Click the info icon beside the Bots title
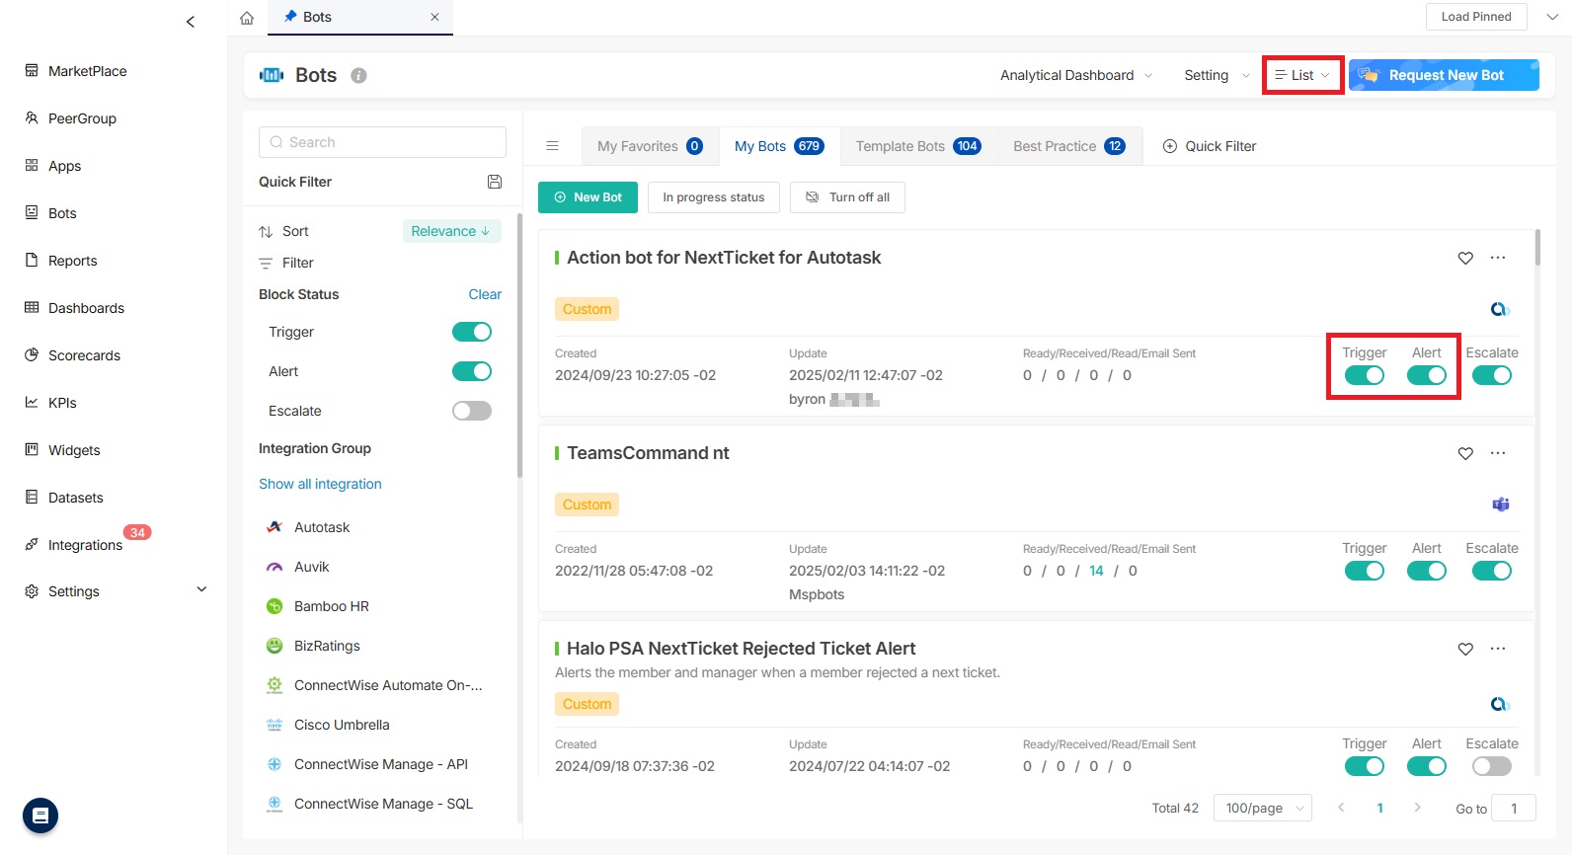 pos(359,76)
